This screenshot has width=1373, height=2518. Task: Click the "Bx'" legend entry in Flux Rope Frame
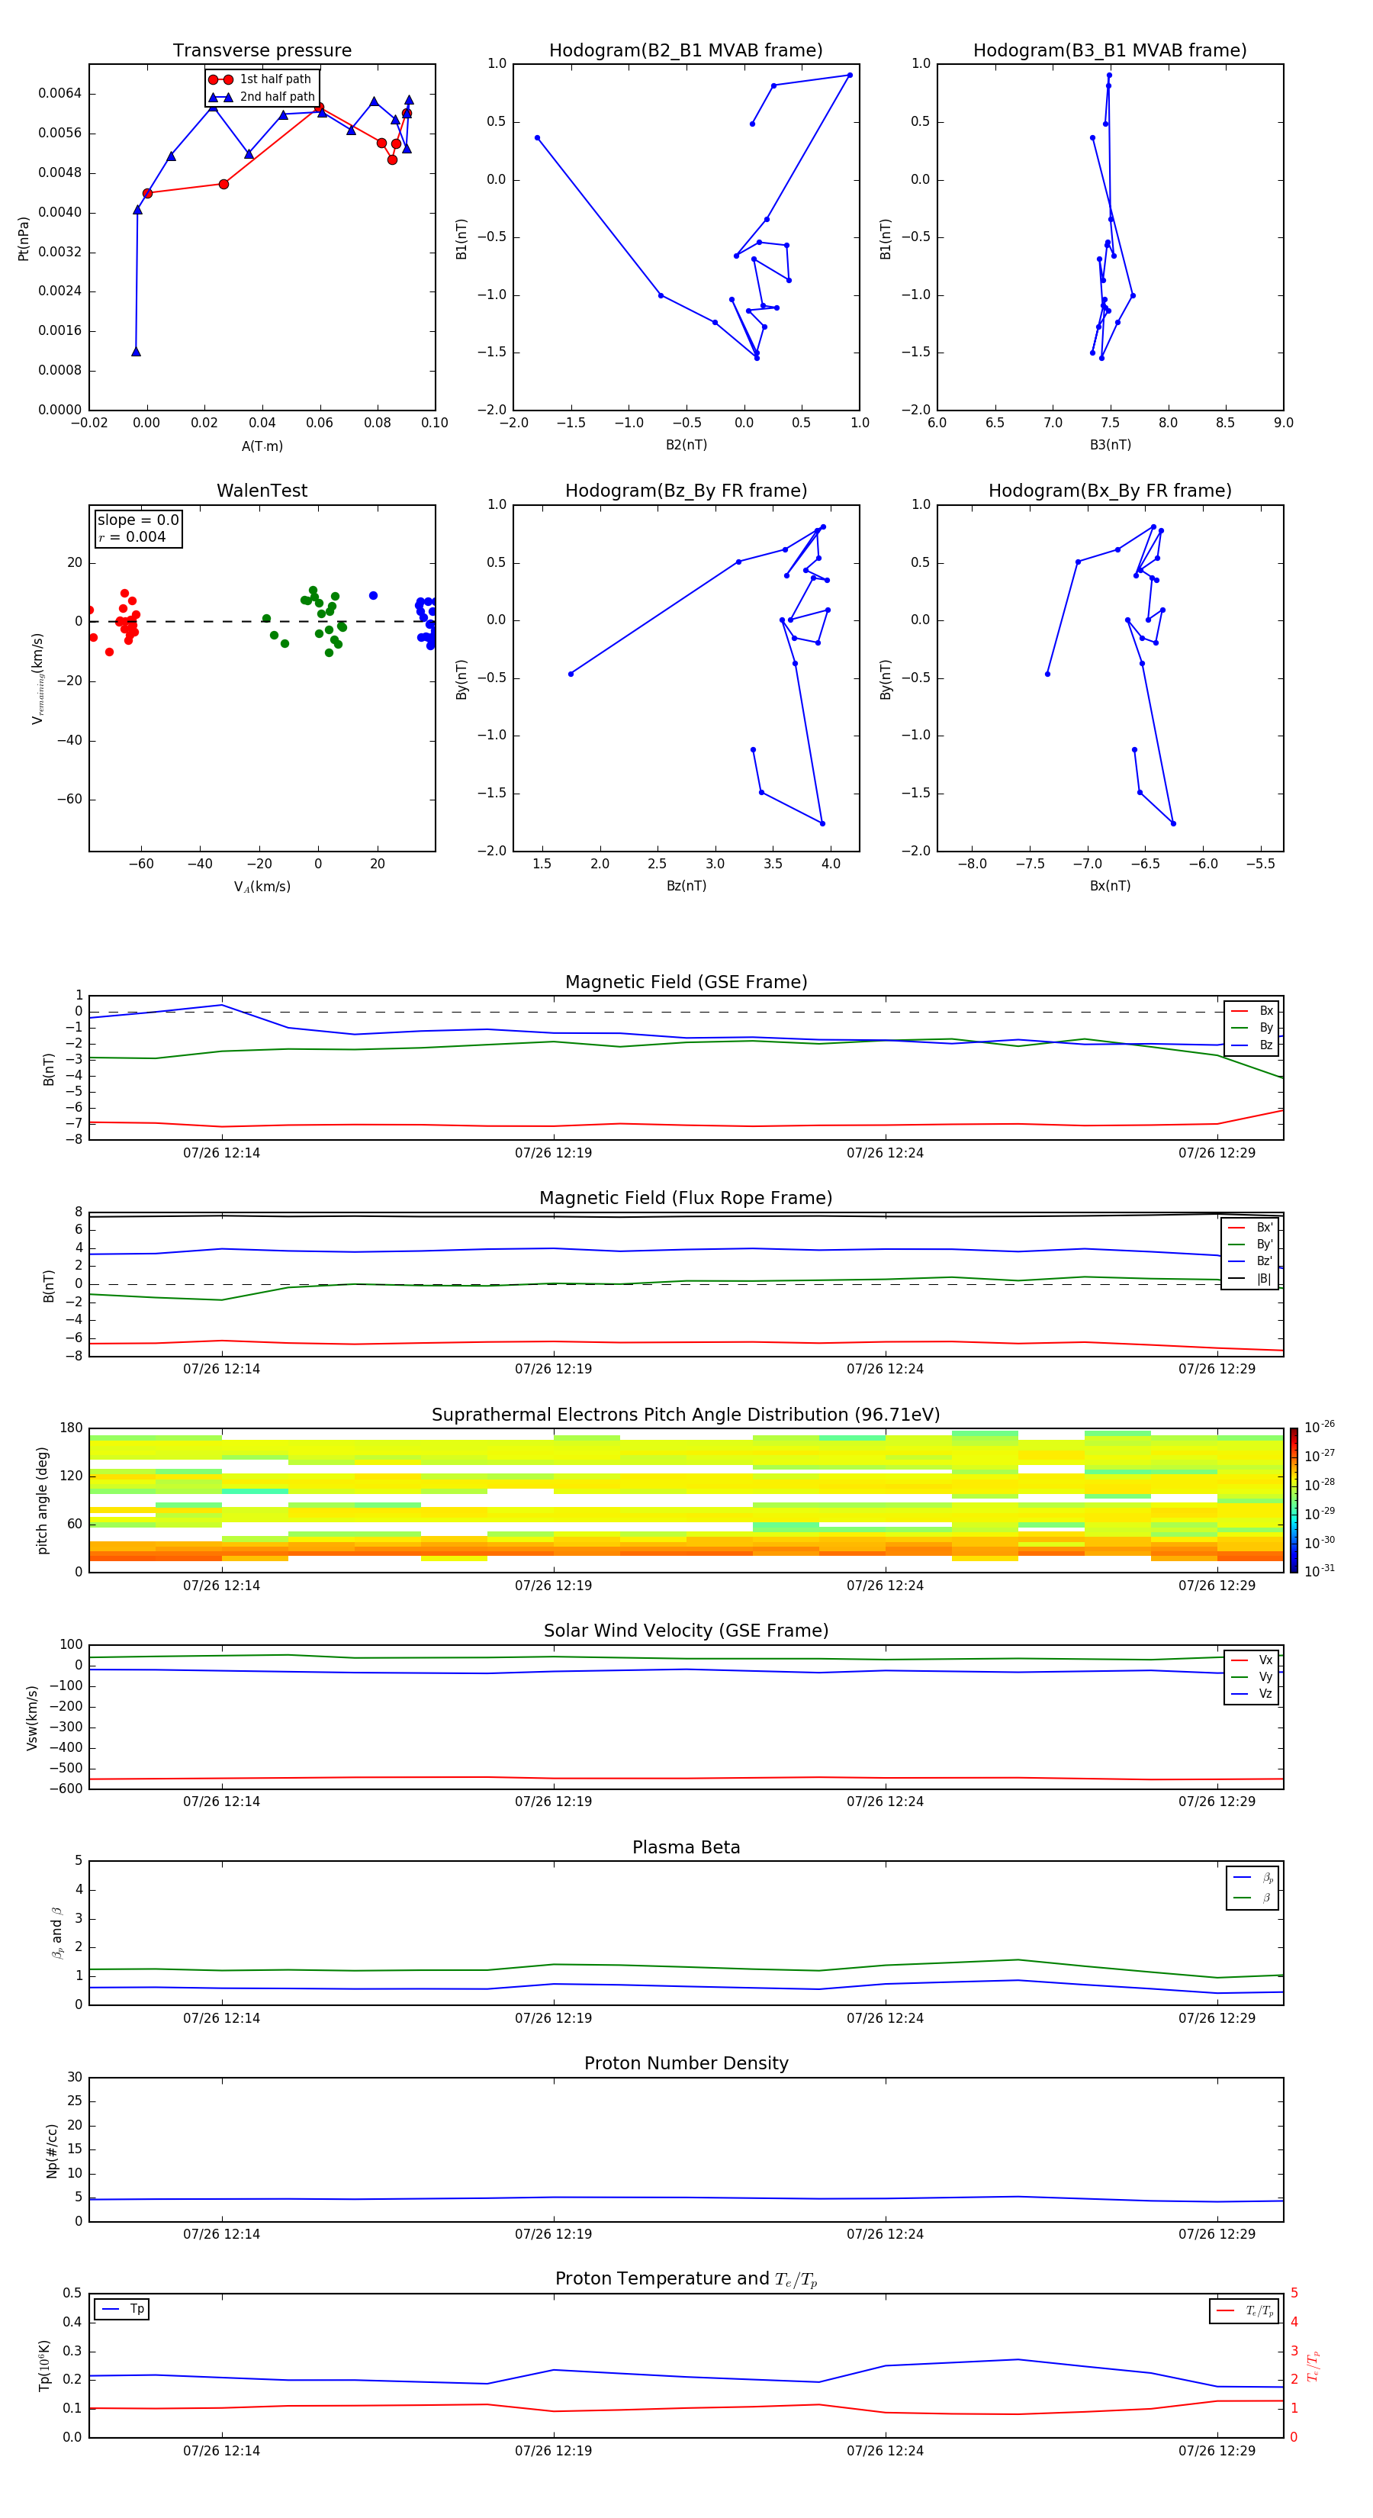coord(1251,1228)
